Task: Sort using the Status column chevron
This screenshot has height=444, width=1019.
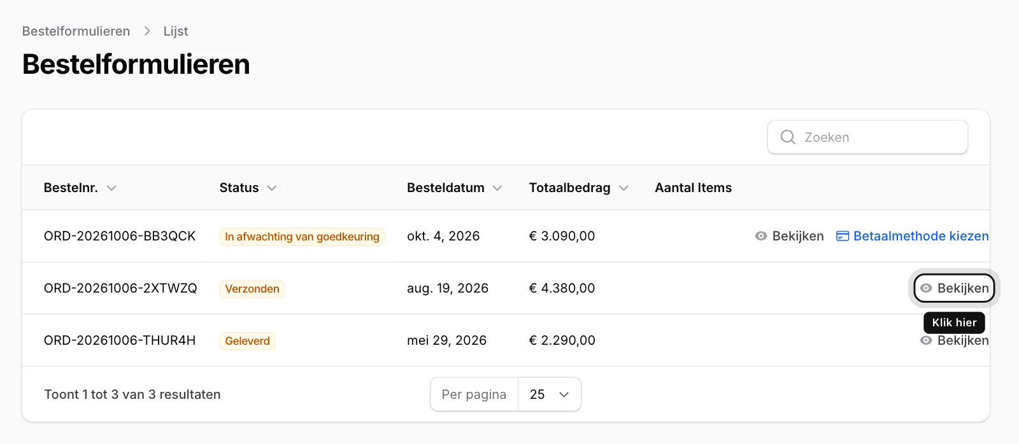Action: tap(272, 188)
